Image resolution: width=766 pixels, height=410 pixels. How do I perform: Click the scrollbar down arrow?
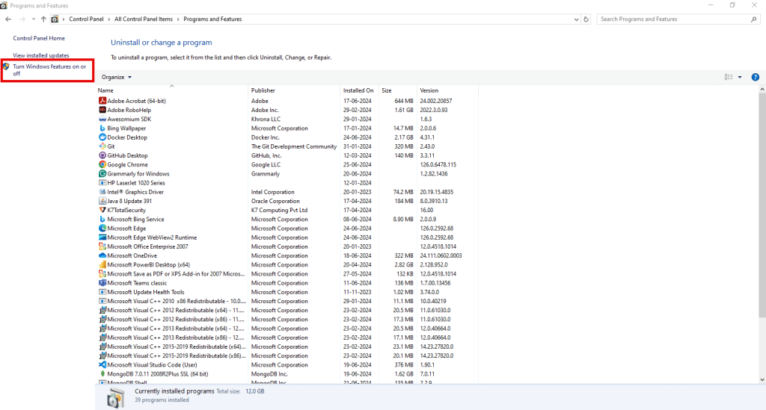[762, 380]
